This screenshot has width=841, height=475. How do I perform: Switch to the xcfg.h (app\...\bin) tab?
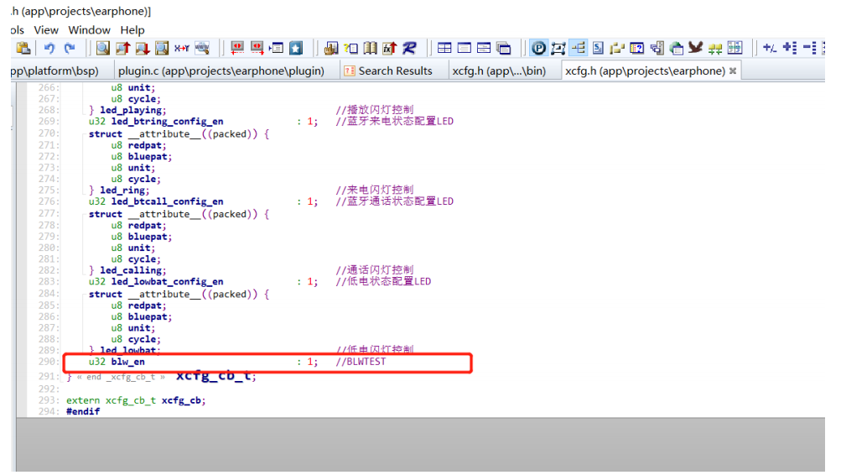pyautogui.click(x=499, y=70)
